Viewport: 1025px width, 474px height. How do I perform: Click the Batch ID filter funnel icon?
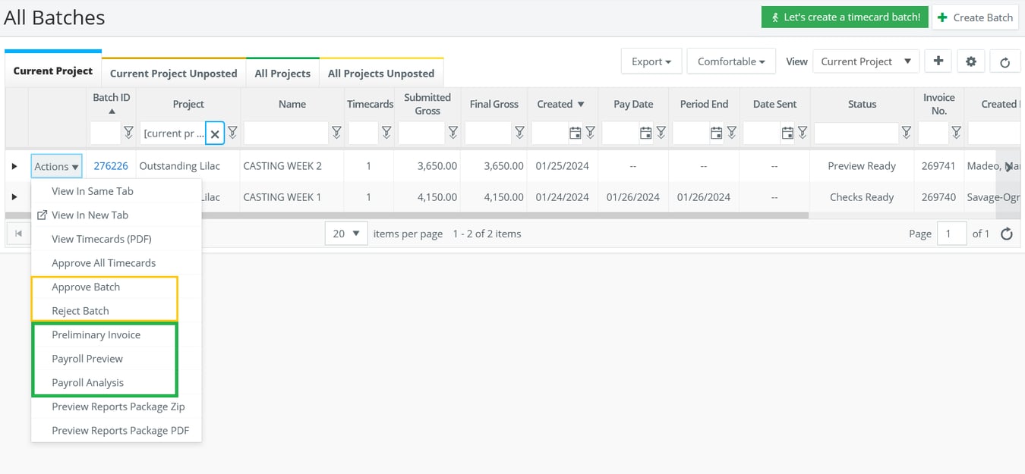[x=129, y=133]
